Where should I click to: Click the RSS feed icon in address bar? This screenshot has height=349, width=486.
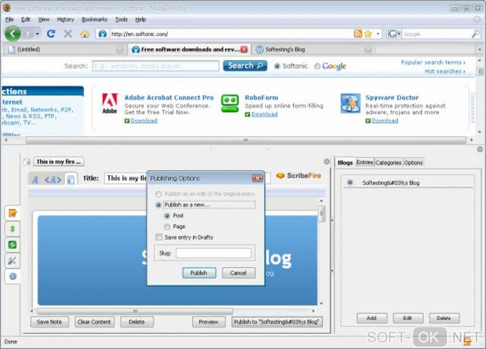(358, 34)
